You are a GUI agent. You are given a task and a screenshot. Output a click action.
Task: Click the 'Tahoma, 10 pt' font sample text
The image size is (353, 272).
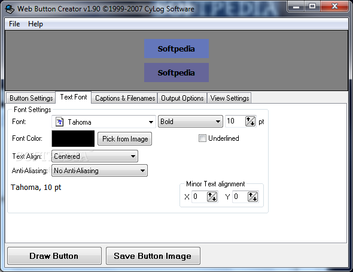point(36,188)
